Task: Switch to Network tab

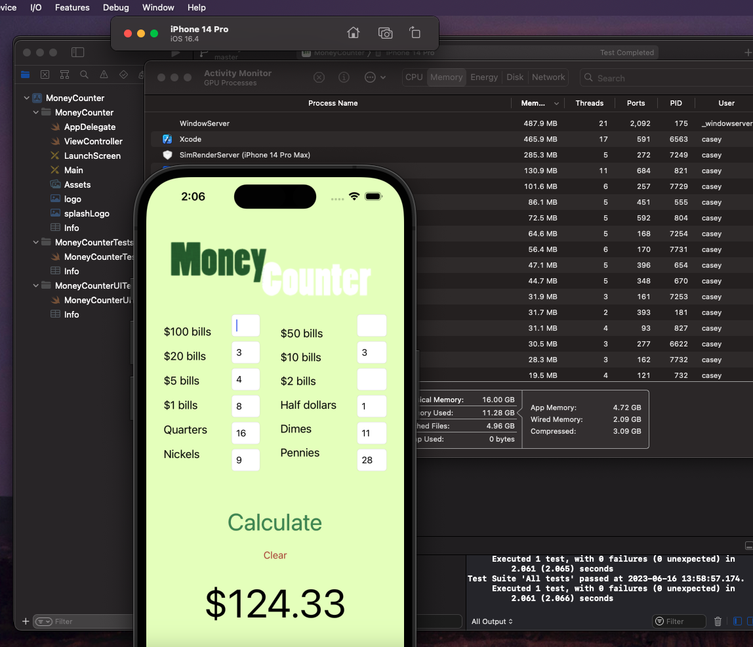Action: [x=548, y=77]
